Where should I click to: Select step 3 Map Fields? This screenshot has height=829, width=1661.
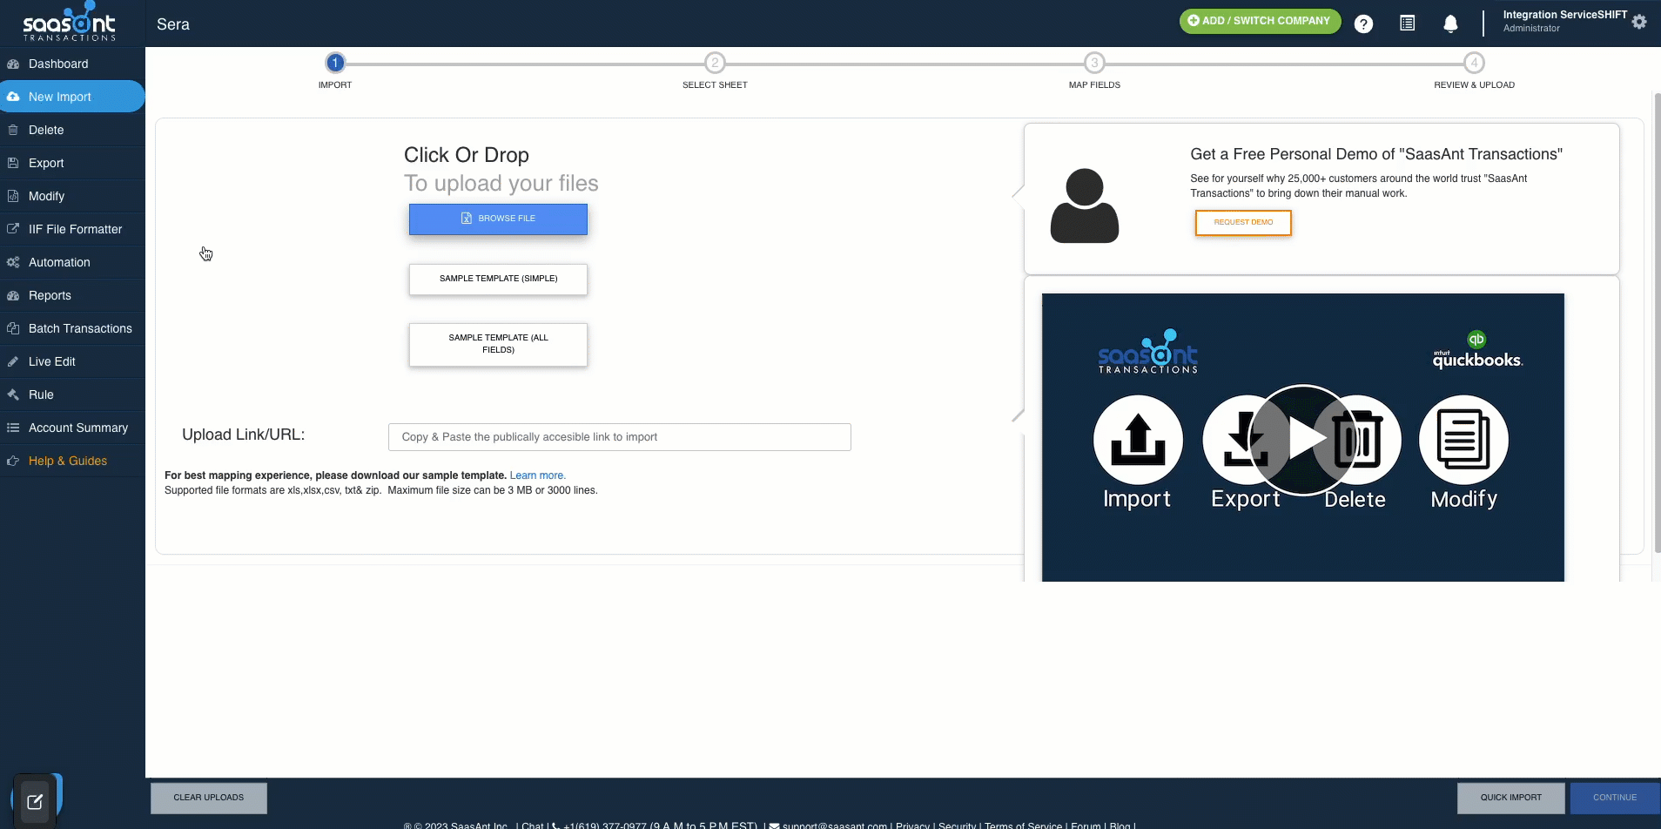(1094, 63)
